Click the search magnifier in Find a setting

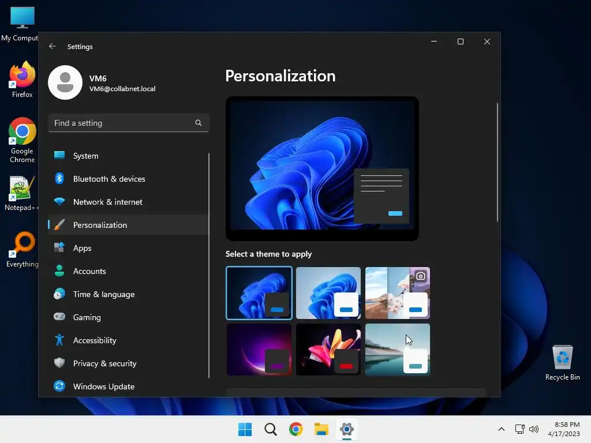pyautogui.click(x=199, y=123)
